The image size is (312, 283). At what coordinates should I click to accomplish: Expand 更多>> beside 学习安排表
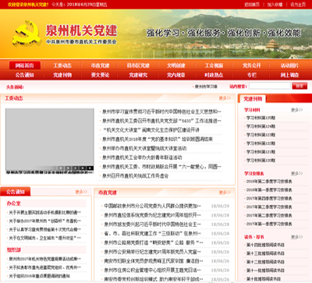(296, 174)
